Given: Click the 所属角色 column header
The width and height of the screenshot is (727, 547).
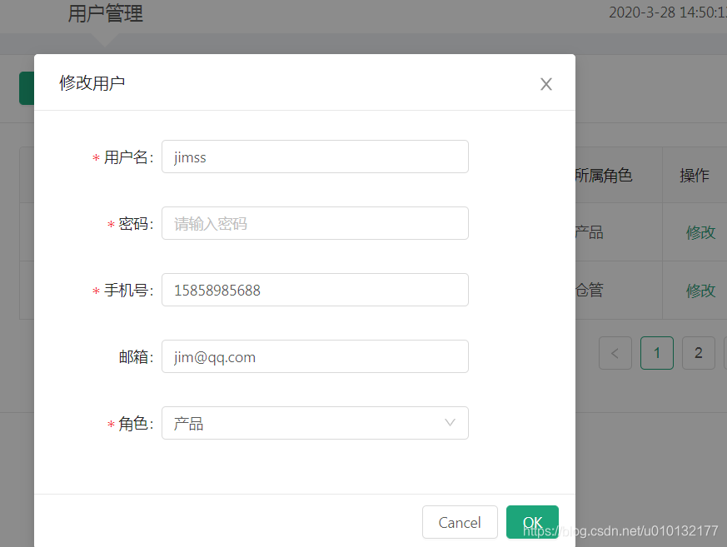Looking at the screenshot, I should (604, 175).
